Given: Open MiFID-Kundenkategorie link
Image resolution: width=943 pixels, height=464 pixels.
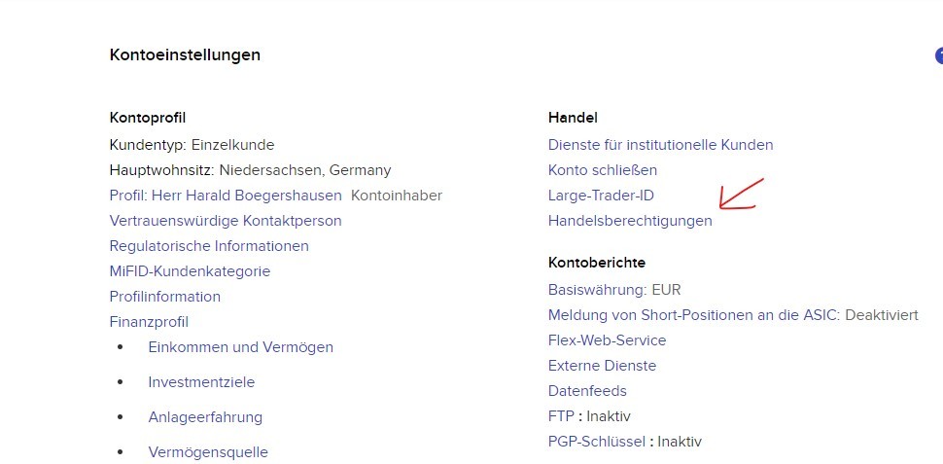Looking at the screenshot, I should click(190, 271).
